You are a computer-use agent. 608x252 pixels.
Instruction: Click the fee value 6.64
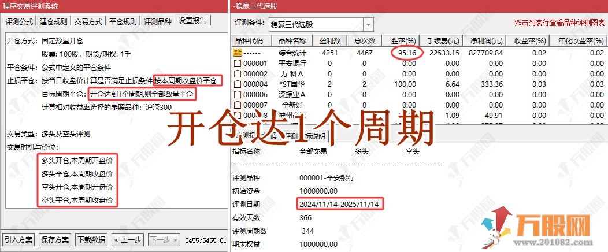(453, 84)
